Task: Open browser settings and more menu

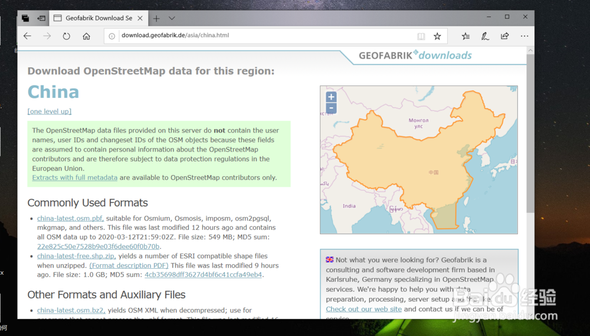Action: (x=524, y=36)
